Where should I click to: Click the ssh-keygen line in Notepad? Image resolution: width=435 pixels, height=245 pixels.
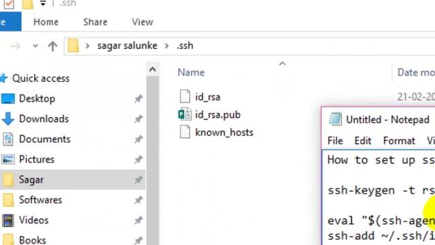tap(381, 191)
